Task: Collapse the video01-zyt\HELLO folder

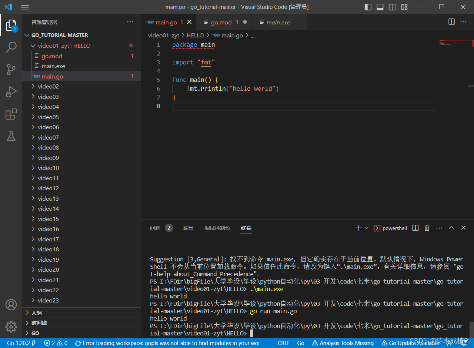Action: coord(81,46)
